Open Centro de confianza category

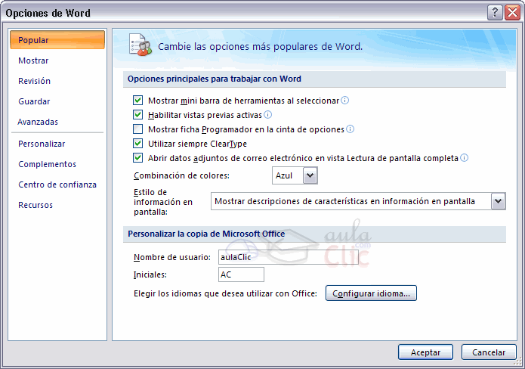click(x=57, y=184)
